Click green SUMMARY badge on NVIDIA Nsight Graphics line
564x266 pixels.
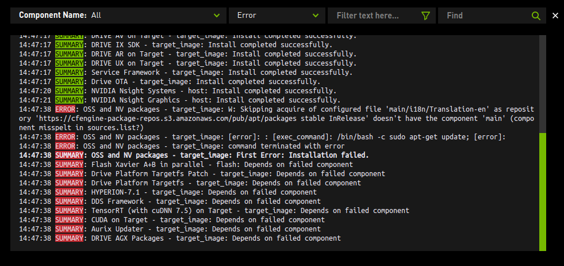tap(70, 100)
